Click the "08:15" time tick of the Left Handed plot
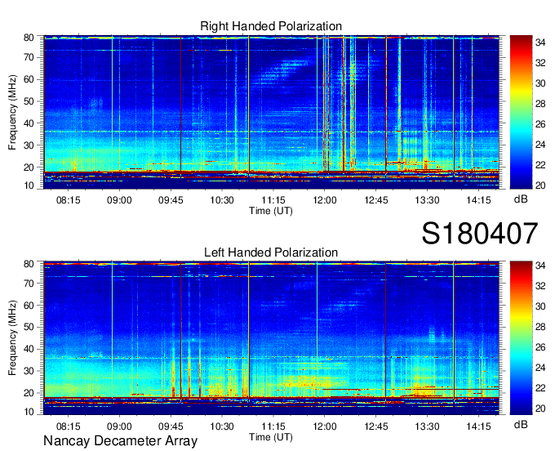The height and width of the screenshot is (451, 555). (x=69, y=426)
